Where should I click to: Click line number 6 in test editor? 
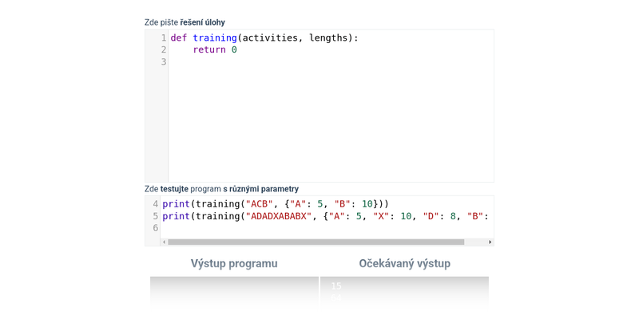[x=155, y=227]
